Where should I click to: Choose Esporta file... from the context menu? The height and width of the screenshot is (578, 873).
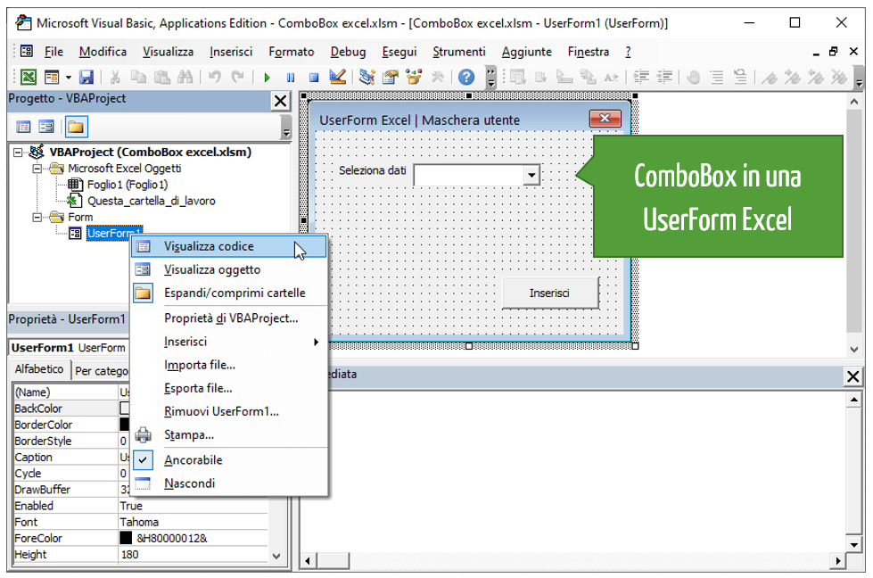click(x=229, y=388)
